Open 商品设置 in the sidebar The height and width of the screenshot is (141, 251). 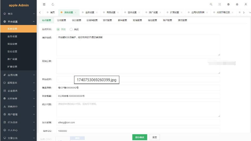pos(12,44)
